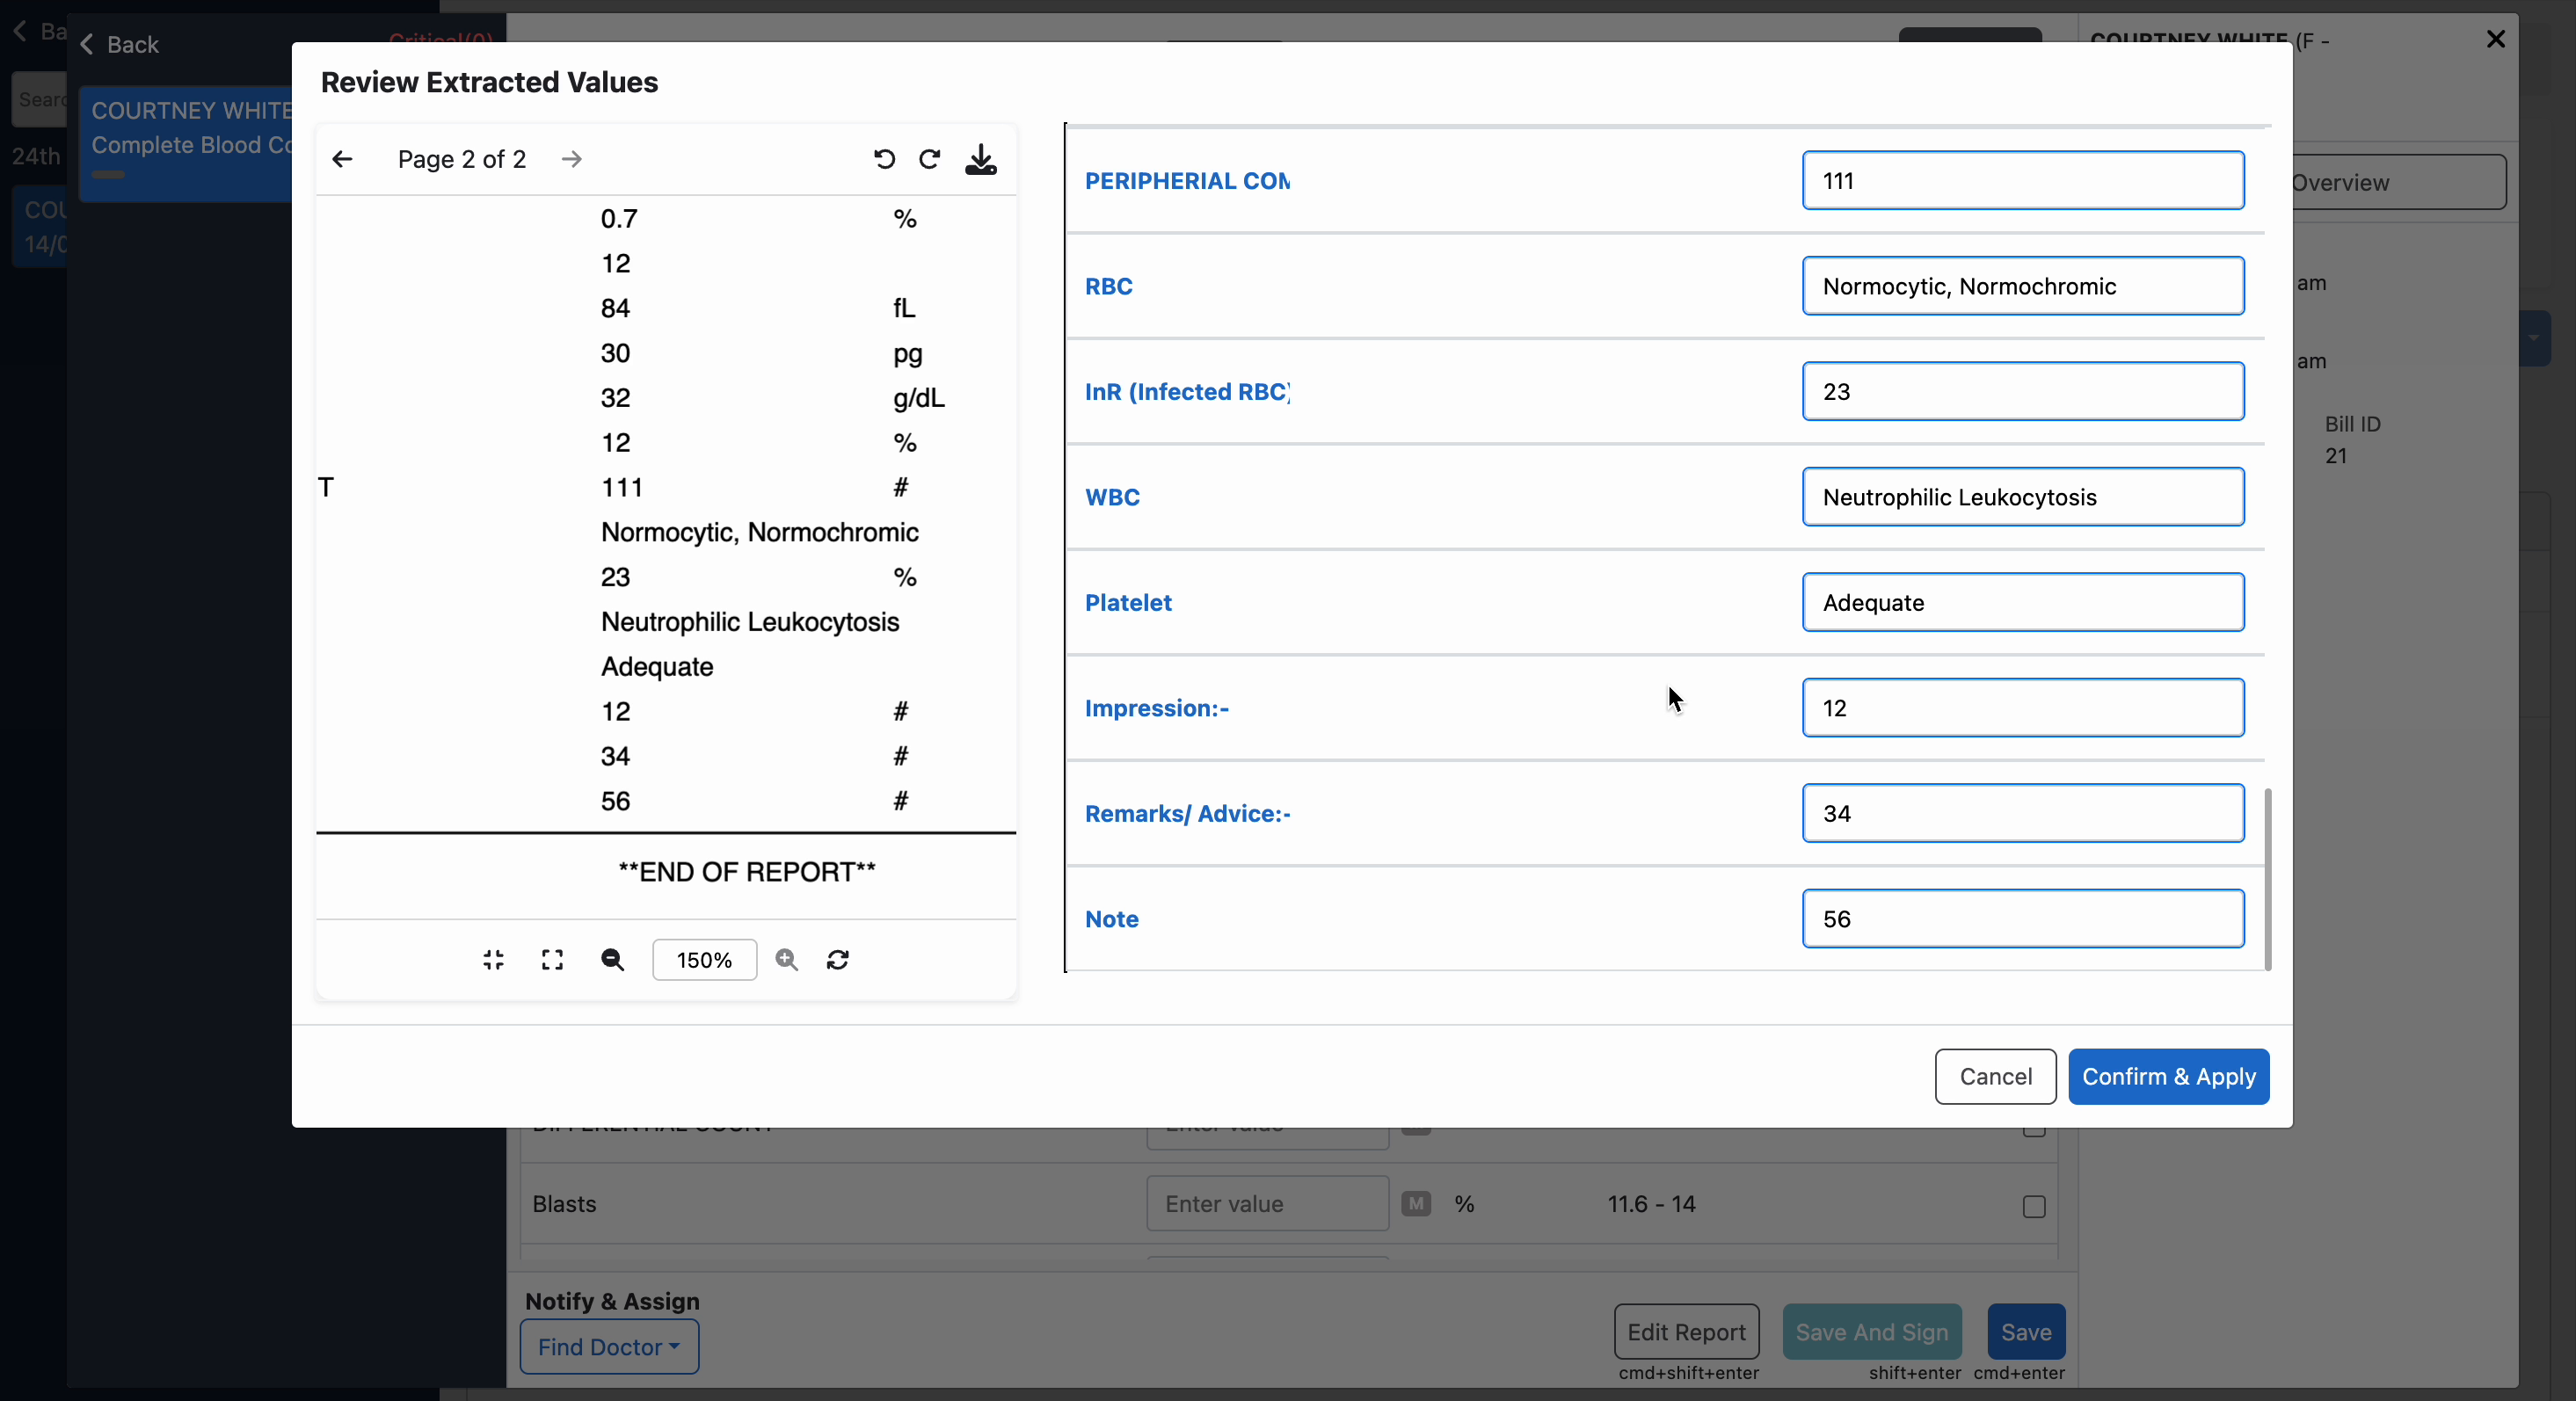
Task: Click the Enter value field for Blasts
Action: tap(1265, 1204)
